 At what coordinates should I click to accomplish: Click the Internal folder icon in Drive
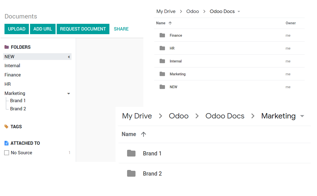tap(162, 61)
